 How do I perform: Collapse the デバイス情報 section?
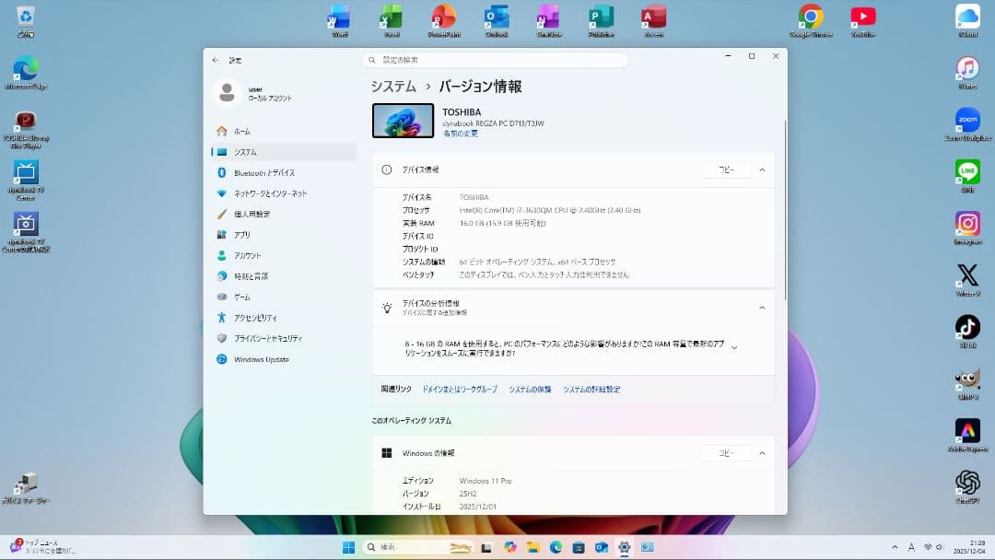tap(762, 169)
